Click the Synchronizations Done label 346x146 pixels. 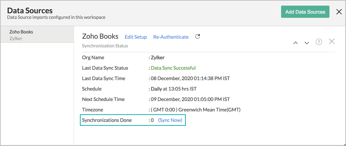pyautogui.click(x=107, y=120)
